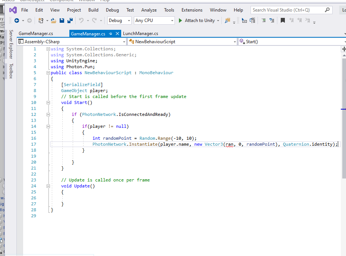Collapse the NewBehaviourScript class at line 5
Screen dimensions: 346x256
48,73
